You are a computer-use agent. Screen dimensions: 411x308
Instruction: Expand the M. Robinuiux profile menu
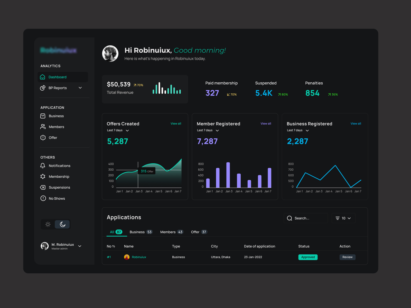(x=80, y=246)
